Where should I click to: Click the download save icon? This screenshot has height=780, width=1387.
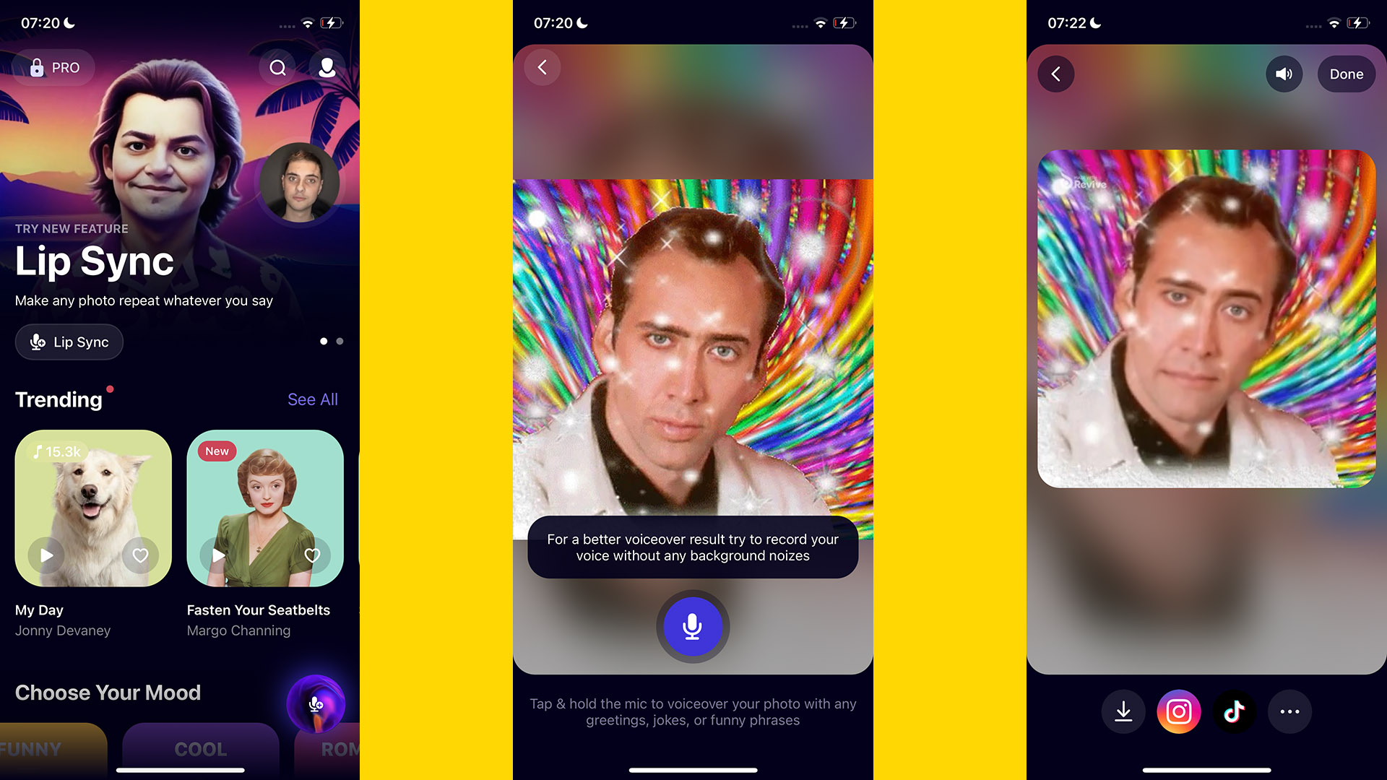(1122, 711)
